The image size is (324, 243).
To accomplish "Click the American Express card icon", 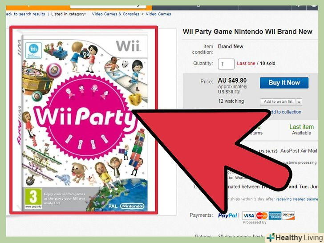I will coord(275,216).
